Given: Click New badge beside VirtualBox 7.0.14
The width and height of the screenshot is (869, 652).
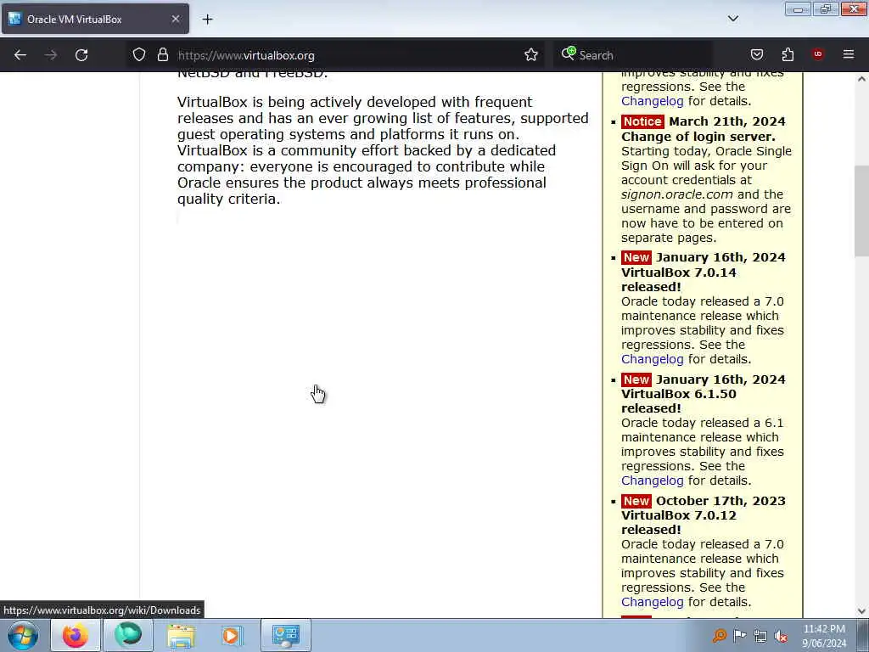Looking at the screenshot, I should (636, 257).
